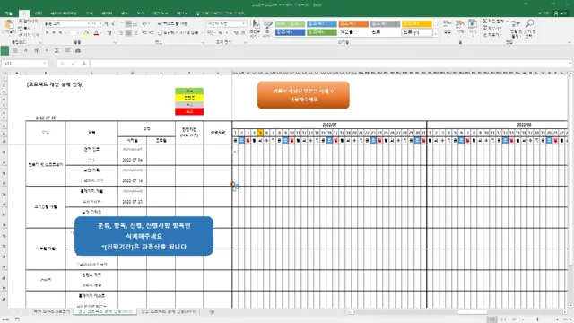Screen dimensions: 574x323
Task: Toggle center horizontal alignment
Action: point(128,33)
